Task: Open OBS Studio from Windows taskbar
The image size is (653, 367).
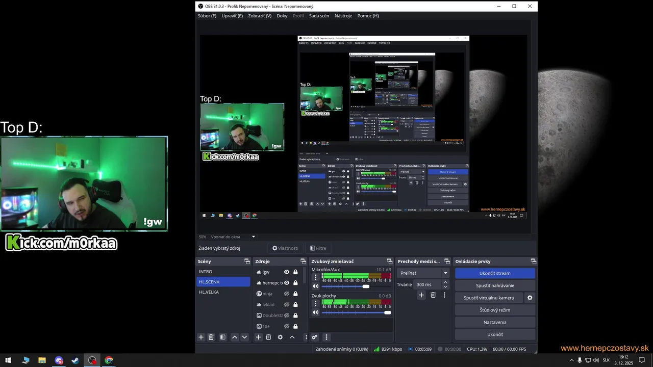Action: [x=92, y=360]
